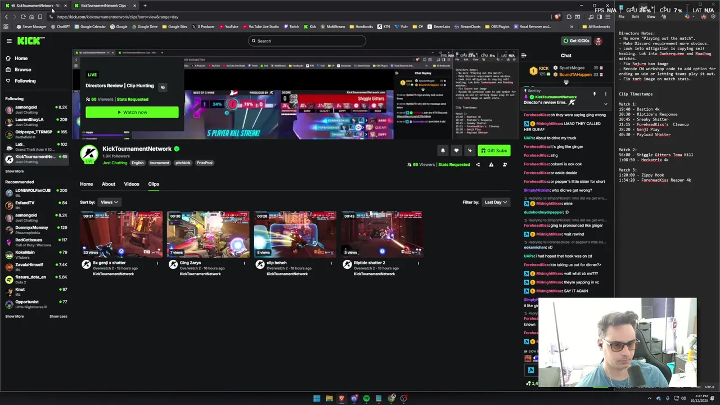Viewport: 720px width, 405px height.
Task: Select the Clips tab
Action: point(154,184)
